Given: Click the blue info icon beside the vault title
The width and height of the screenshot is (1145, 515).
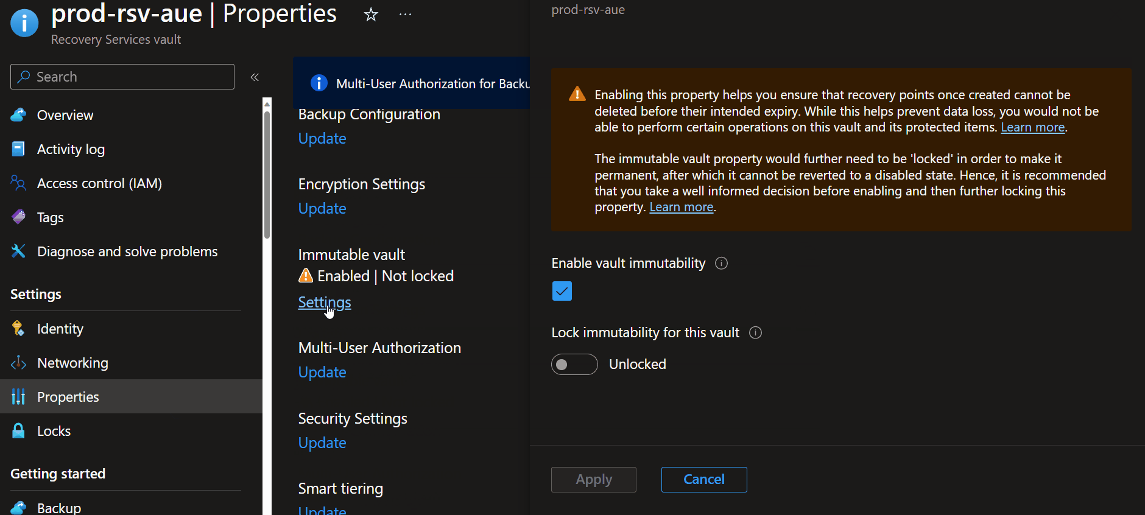Looking at the screenshot, I should (24, 23).
